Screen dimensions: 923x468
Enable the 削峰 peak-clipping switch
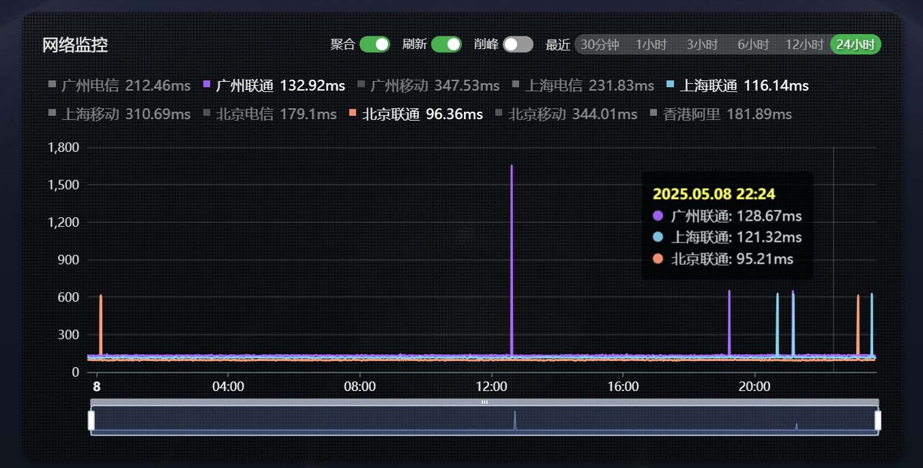pyautogui.click(x=518, y=44)
